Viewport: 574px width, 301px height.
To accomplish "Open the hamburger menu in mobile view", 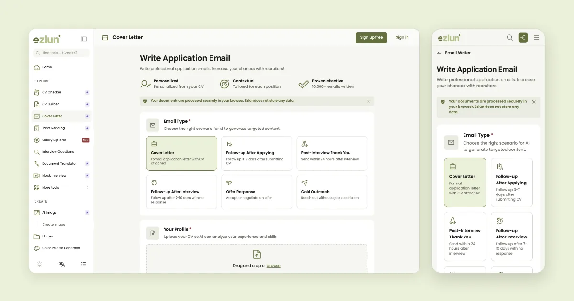I will (536, 38).
